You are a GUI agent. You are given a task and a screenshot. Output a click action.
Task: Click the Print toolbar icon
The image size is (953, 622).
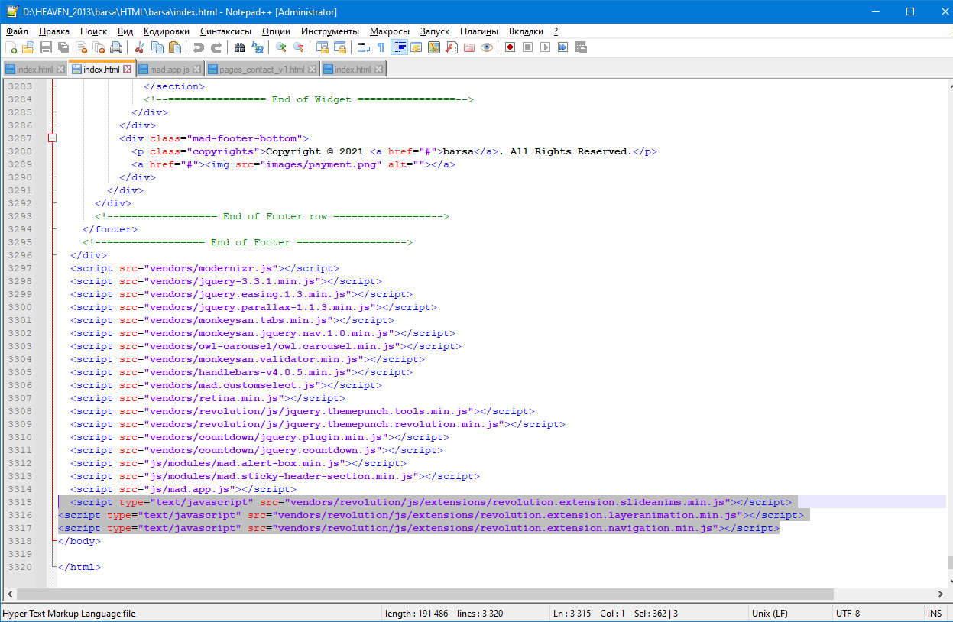116,47
